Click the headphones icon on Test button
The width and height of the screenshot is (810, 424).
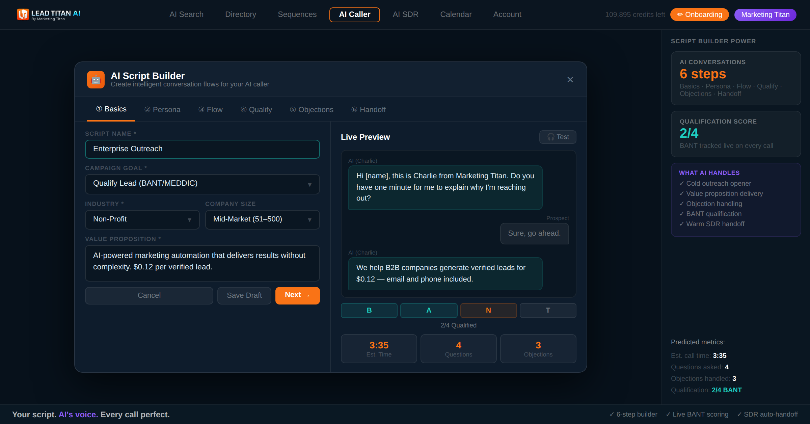pyautogui.click(x=551, y=137)
